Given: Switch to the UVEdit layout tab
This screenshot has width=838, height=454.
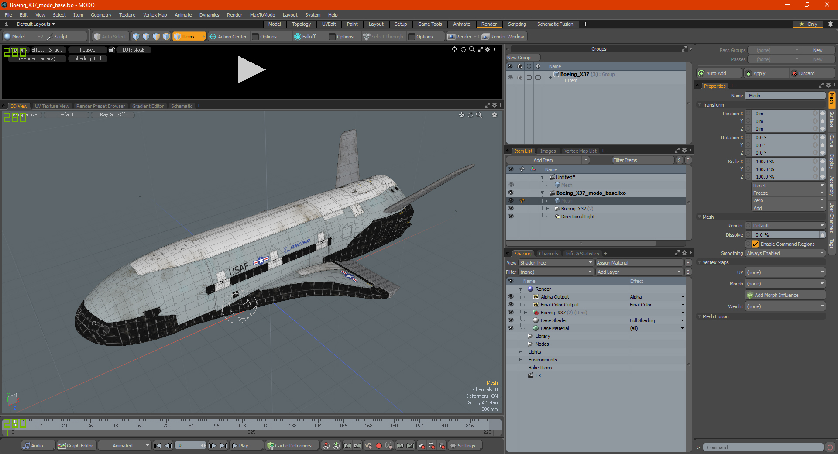Looking at the screenshot, I should point(329,24).
